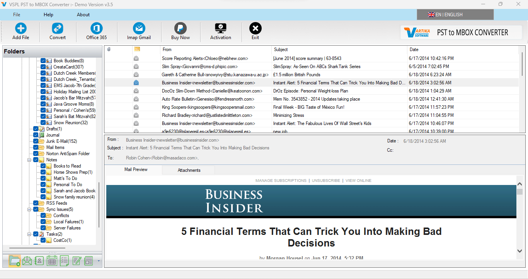Open the About menu
528x279 pixels.
(83, 15)
